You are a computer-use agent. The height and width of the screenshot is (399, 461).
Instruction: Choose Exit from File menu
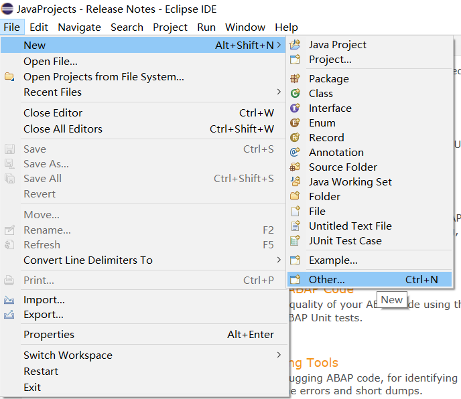tap(143, 387)
